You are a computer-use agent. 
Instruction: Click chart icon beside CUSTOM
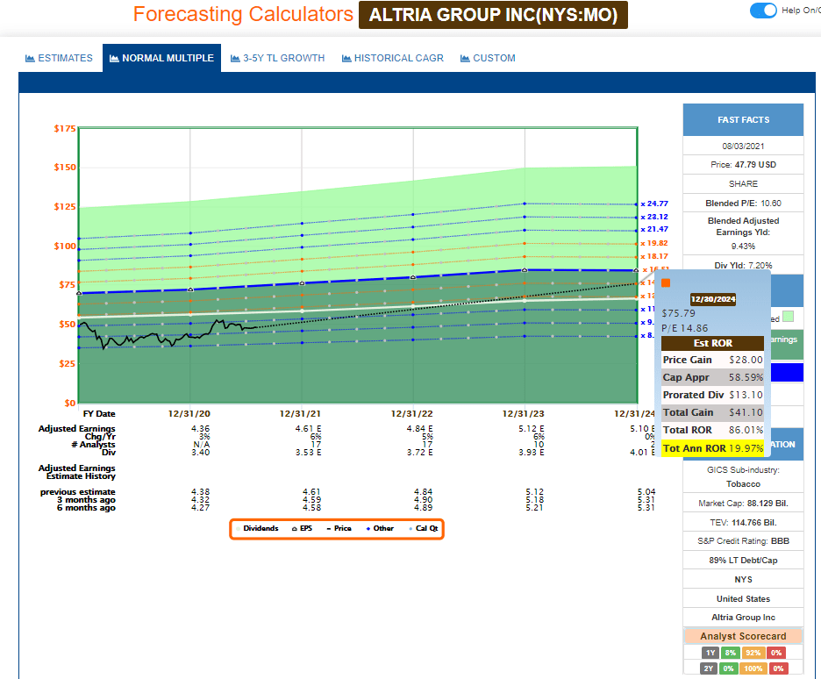tap(465, 58)
